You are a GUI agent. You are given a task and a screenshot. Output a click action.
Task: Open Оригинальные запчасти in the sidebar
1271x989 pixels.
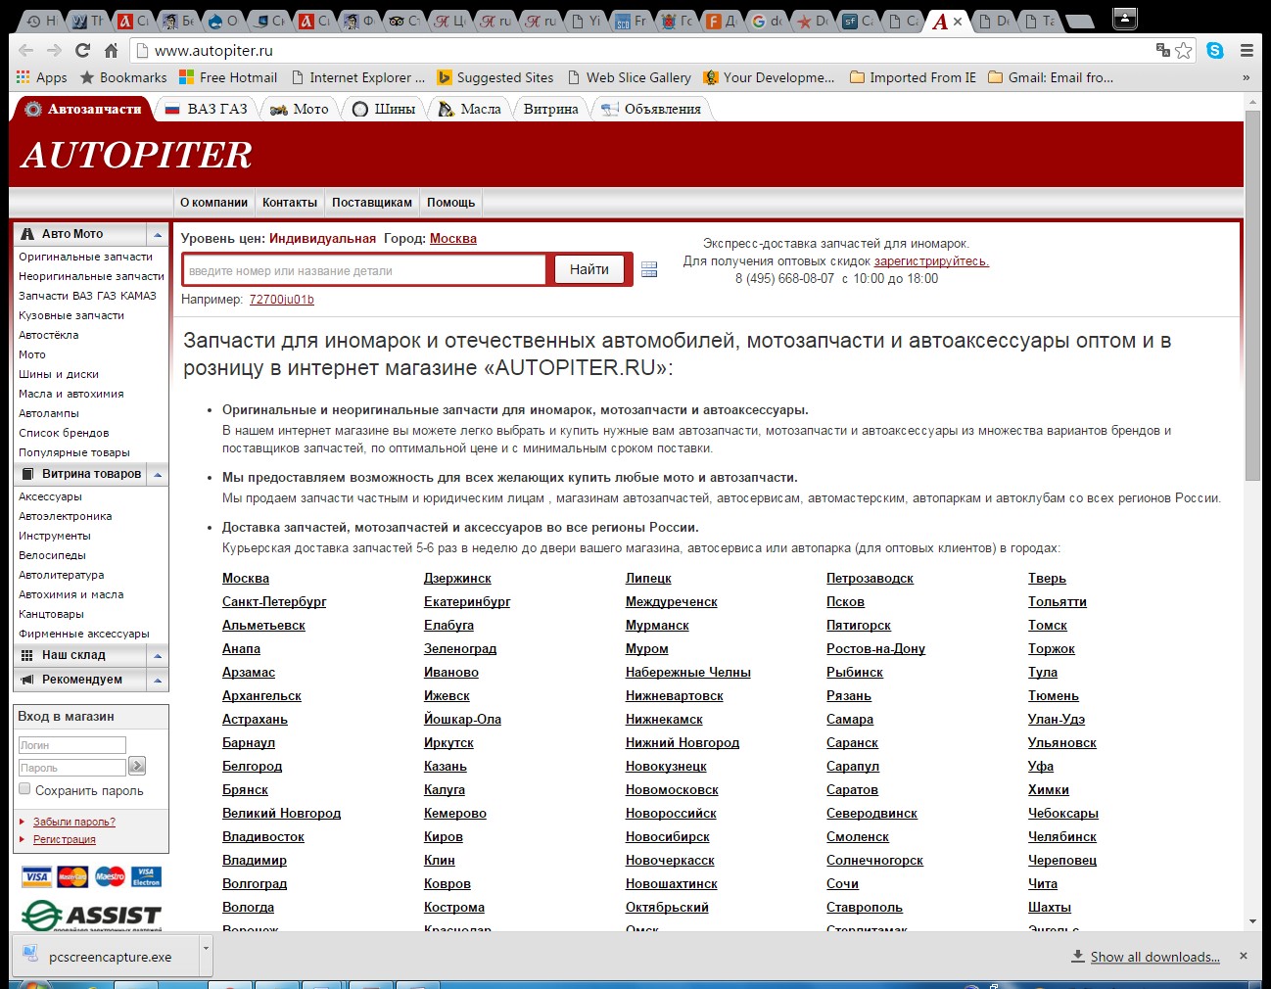point(86,257)
